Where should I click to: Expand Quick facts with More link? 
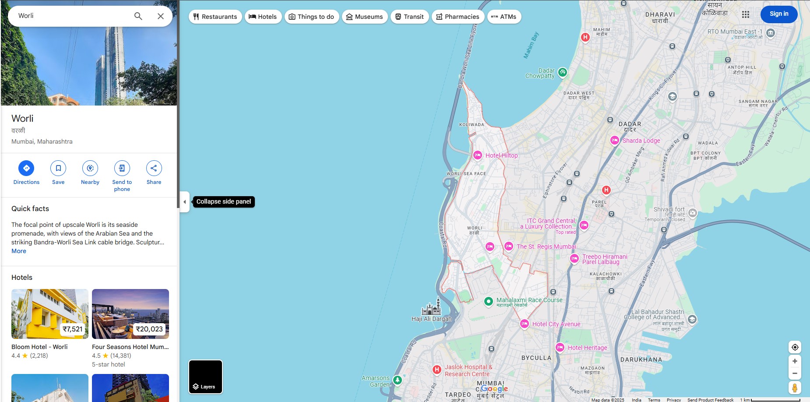point(19,251)
